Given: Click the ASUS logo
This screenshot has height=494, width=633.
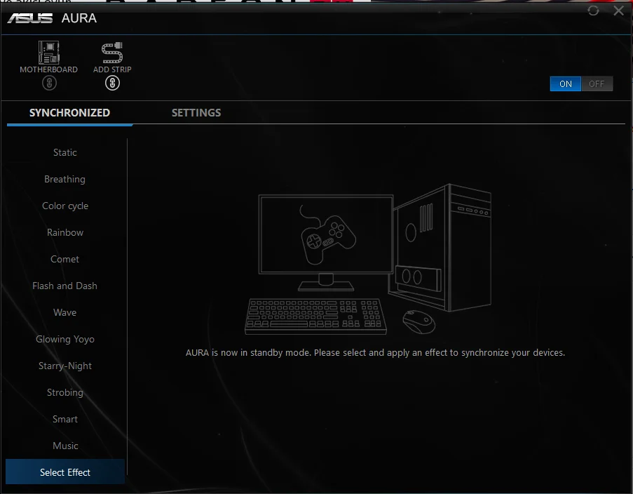Looking at the screenshot, I should click(30, 18).
